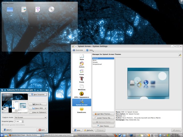Expand the Help menu in KSnapshot

point(7,130)
